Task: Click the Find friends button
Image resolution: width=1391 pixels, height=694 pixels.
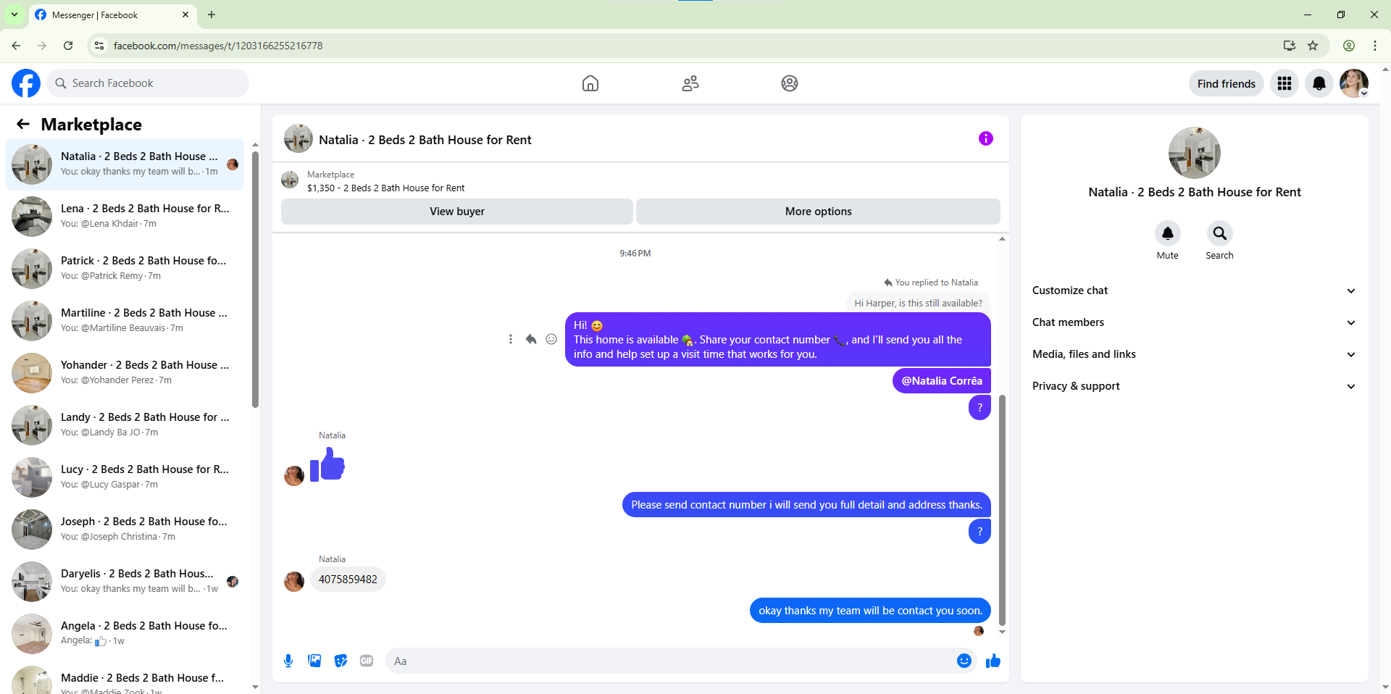Action: (x=1226, y=83)
